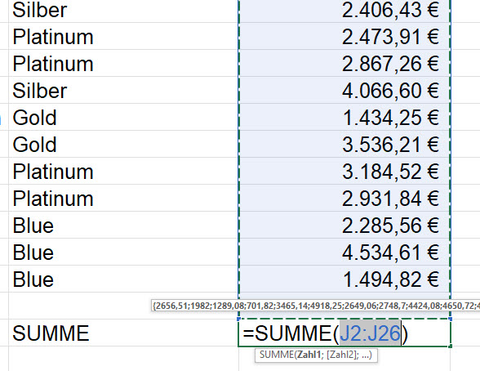Click the SUMME function name in tooltip
Screen dimensions: 480x371
(x=276, y=355)
